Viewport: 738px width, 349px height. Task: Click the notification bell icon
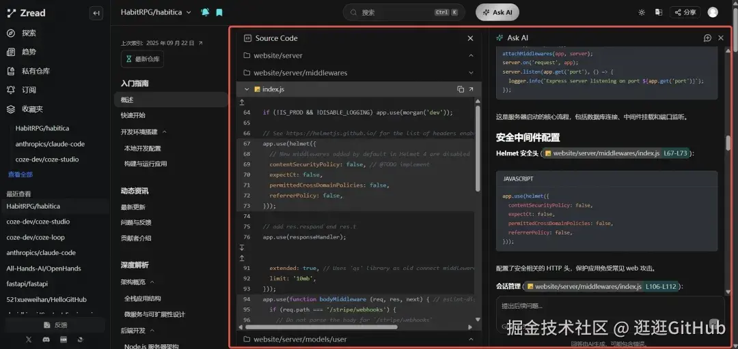pyautogui.click(x=205, y=13)
